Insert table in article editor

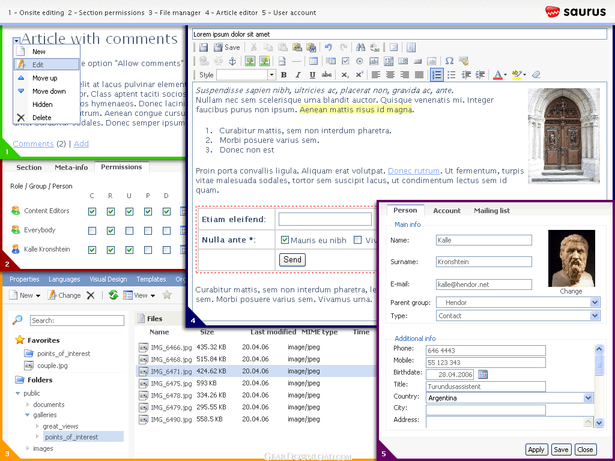coord(313,61)
